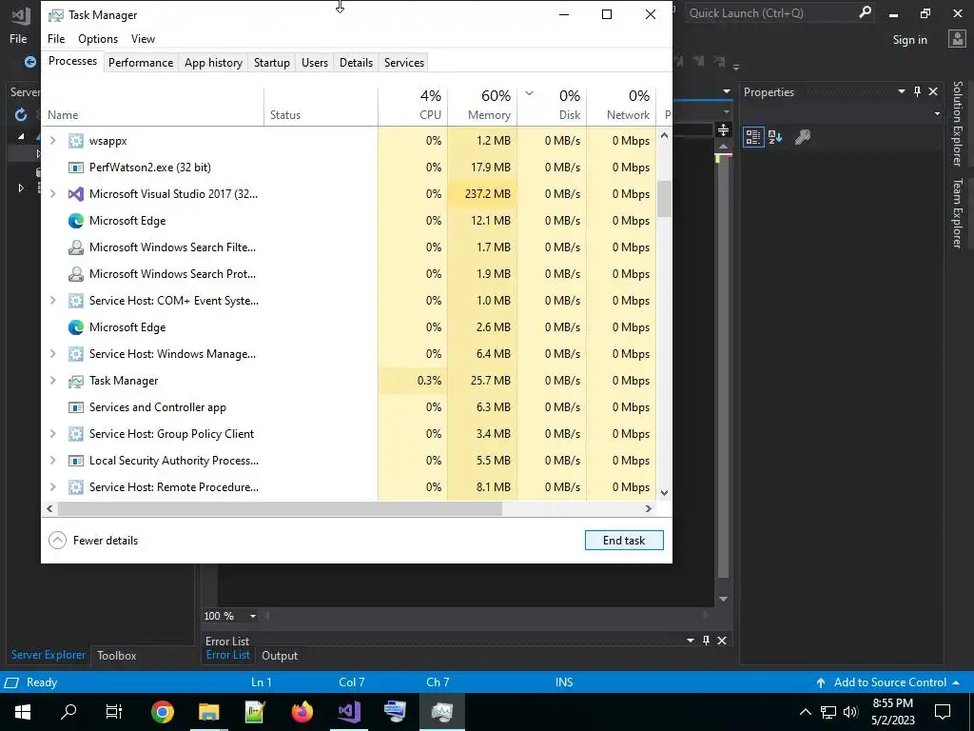
Task: Click the End task button
Action: tap(624, 541)
